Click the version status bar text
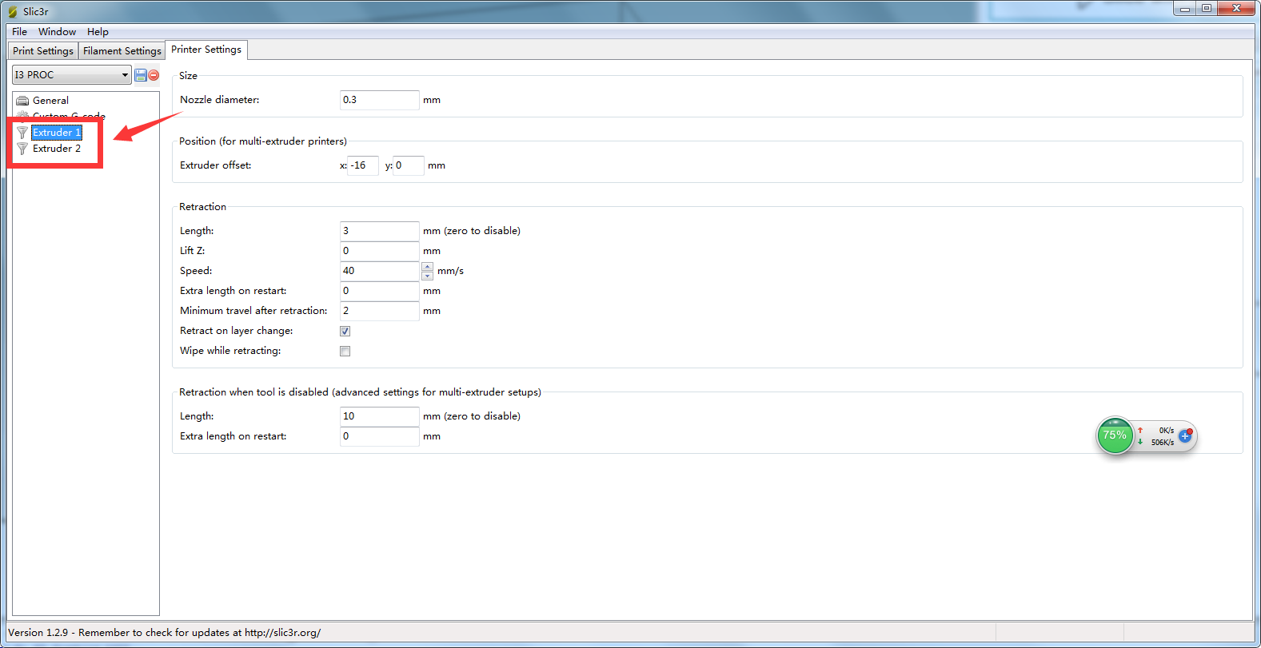Screen dimensions: 1261x648 (165, 633)
